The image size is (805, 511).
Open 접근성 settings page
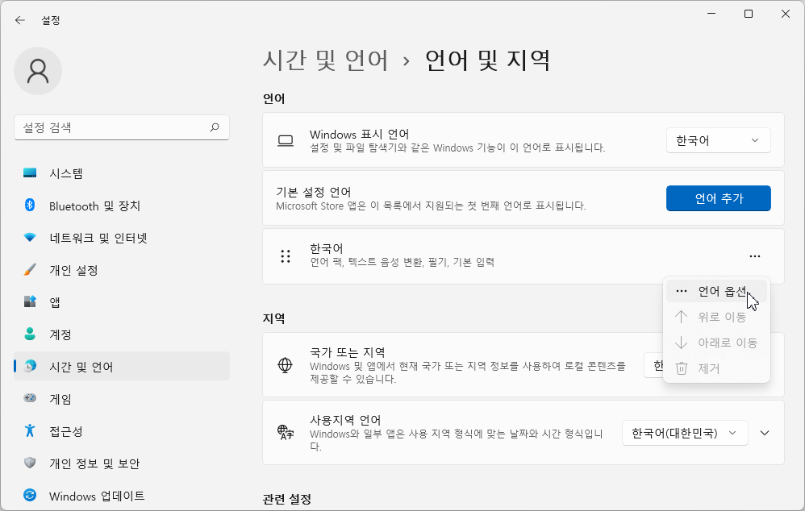tap(122, 431)
